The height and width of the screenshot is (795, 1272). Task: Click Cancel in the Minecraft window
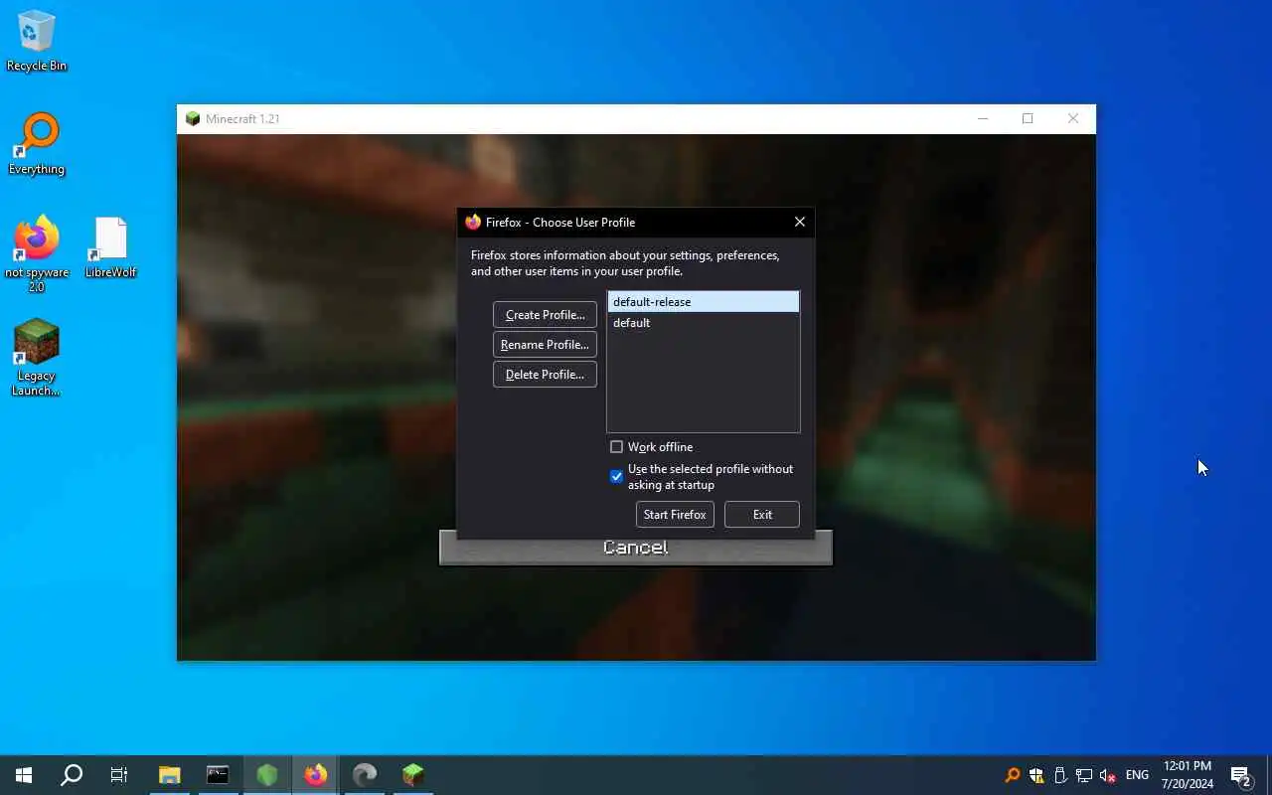coord(636,548)
